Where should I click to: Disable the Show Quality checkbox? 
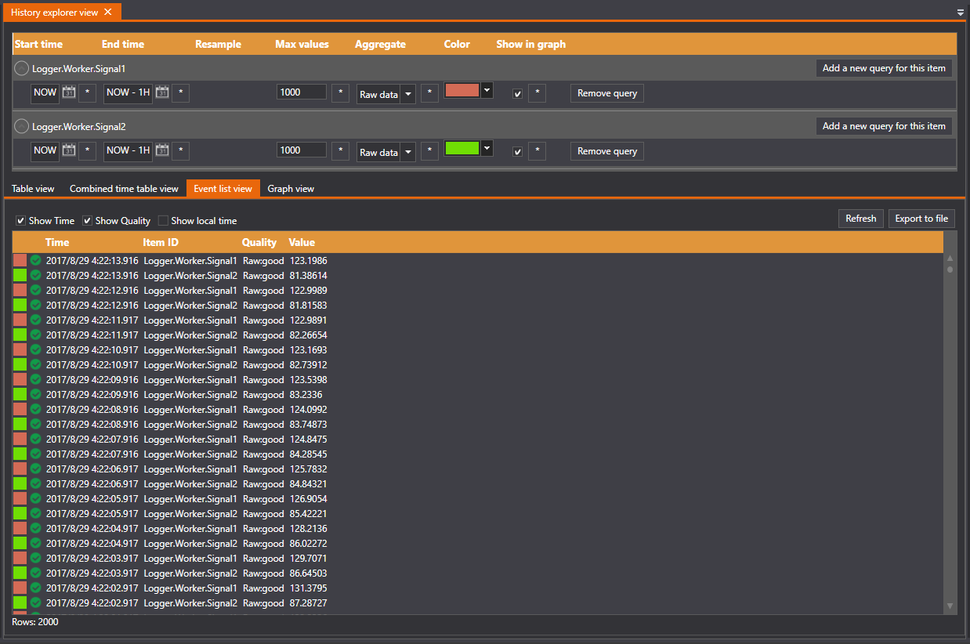tap(88, 221)
